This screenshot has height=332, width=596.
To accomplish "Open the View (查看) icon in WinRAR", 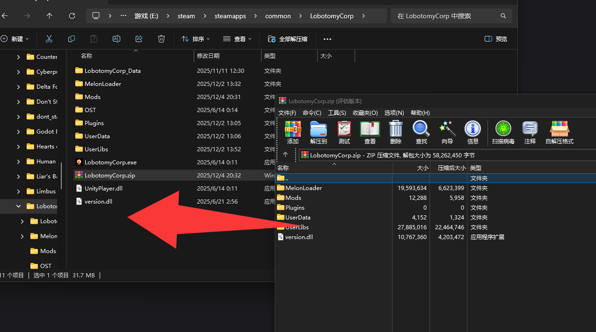I will coord(370,132).
